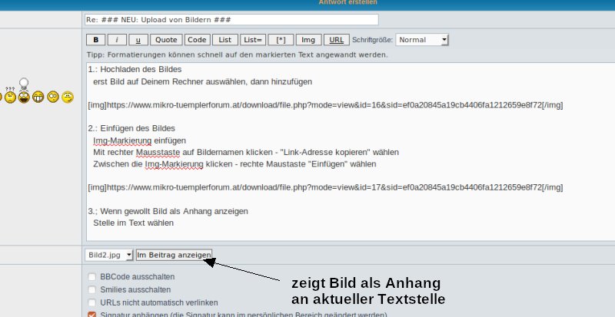Screen dimensions: 615x317
Task: Enable the BBCode ausschalten checkbox
Action: coord(92,277)
